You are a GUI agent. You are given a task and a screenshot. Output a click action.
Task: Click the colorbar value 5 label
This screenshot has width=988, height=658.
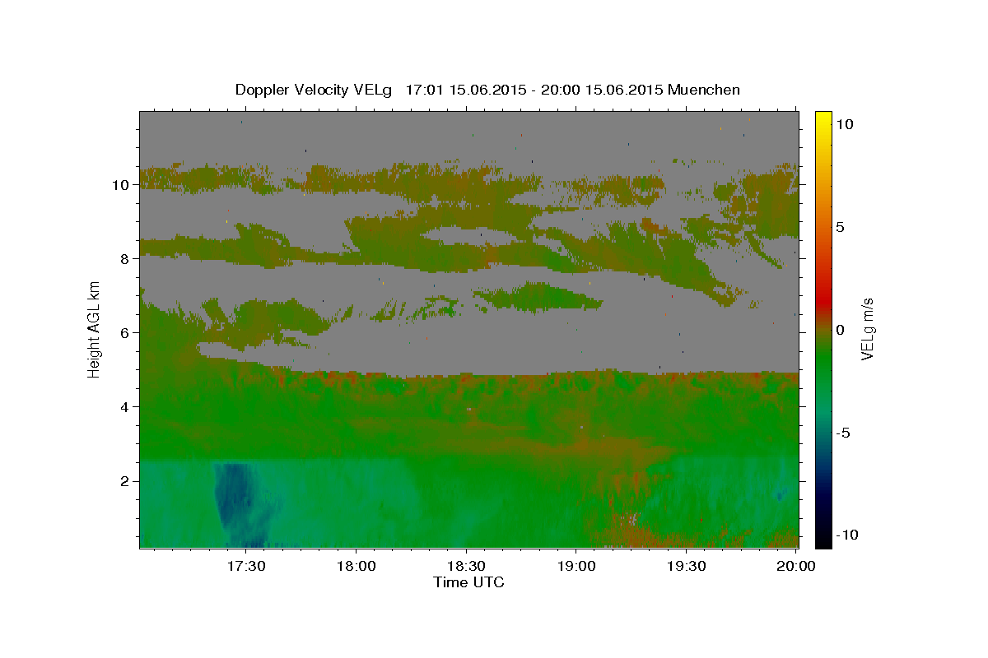841,227
